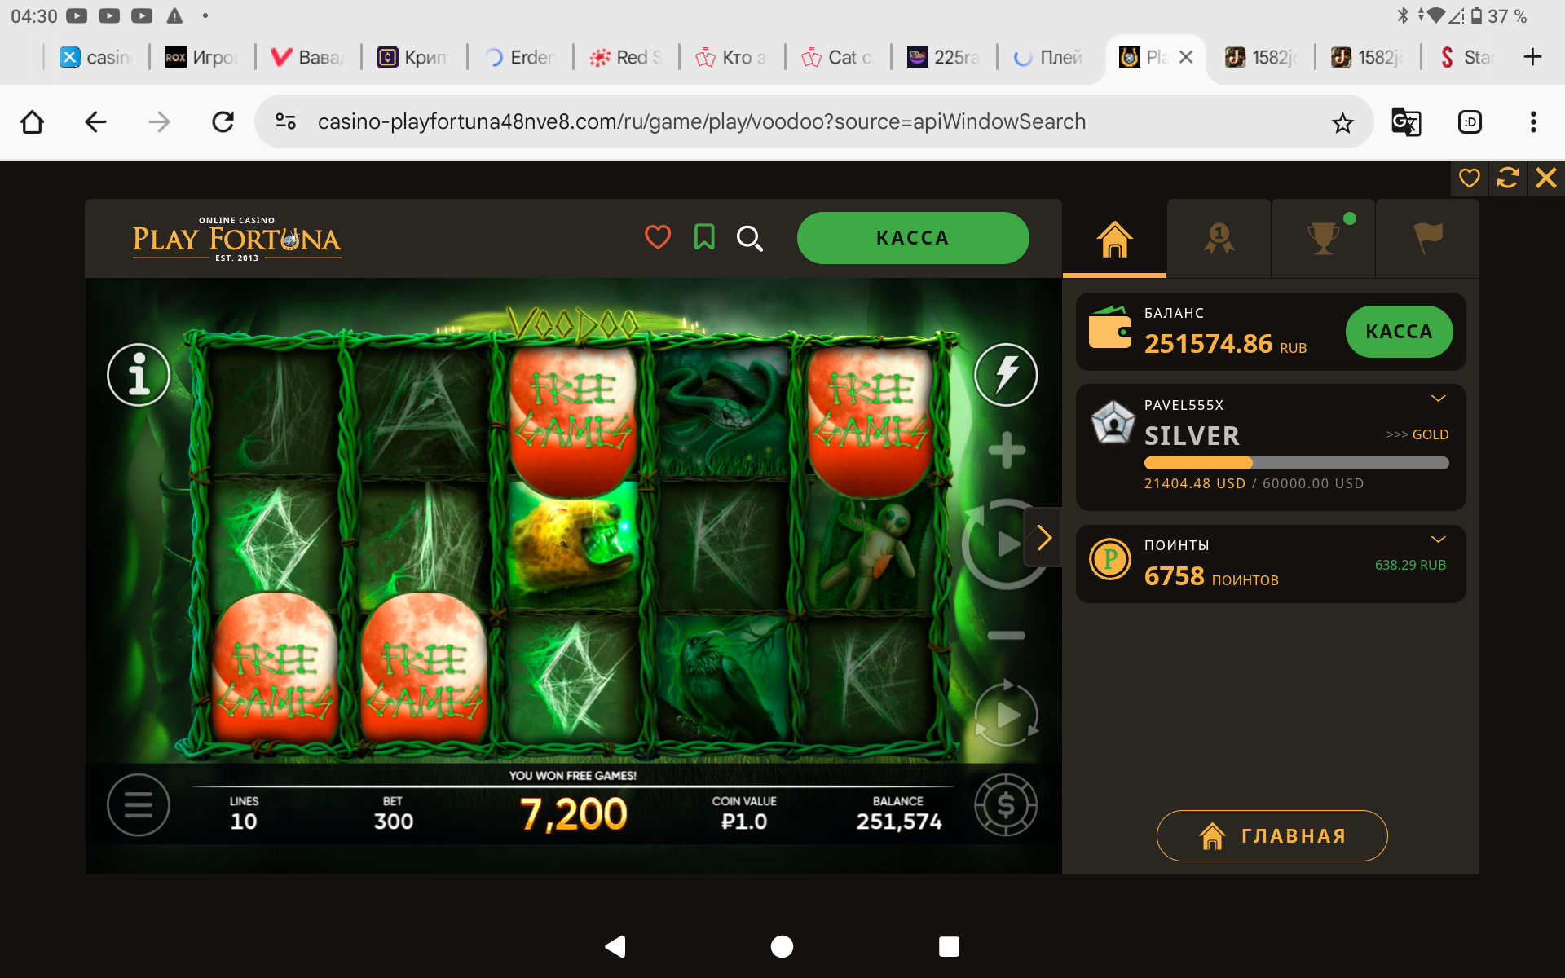Click the ГЛАВНАЯ home button

tap(1272, 835)
